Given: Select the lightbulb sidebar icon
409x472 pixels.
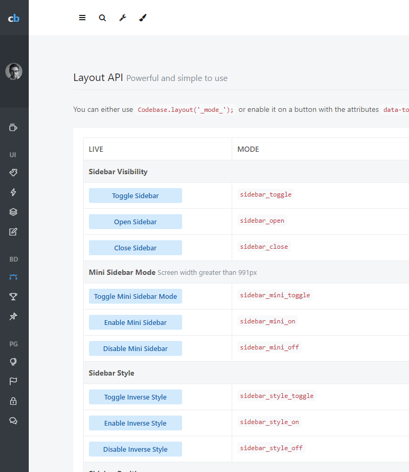Looking at the screenshot, I should [x=14, y=362].
